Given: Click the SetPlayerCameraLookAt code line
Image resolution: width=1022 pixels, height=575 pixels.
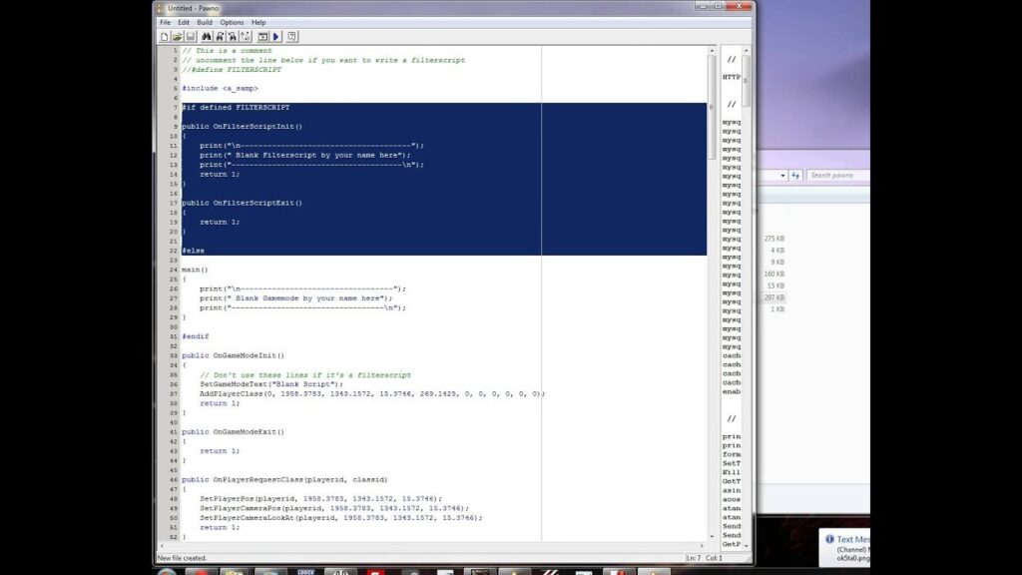Looking at the screenshot, I should (x=341, y=518).
